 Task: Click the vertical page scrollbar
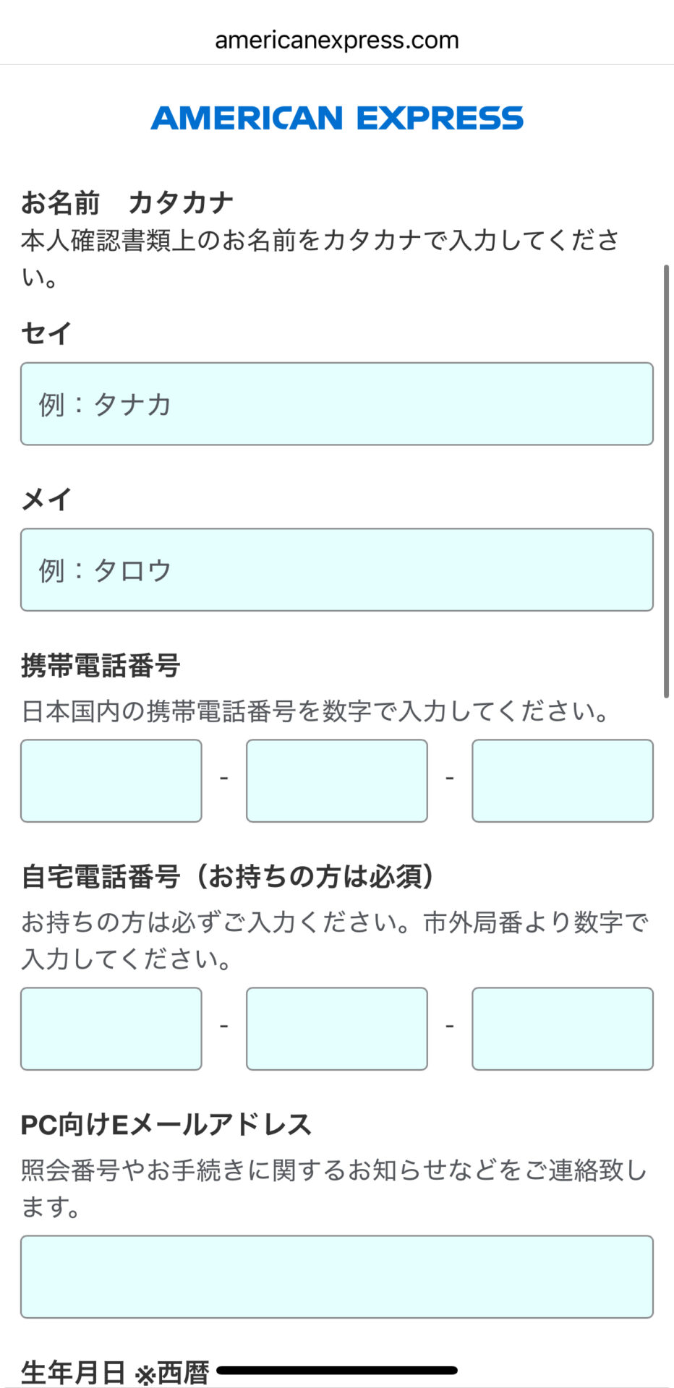(666, 481)
